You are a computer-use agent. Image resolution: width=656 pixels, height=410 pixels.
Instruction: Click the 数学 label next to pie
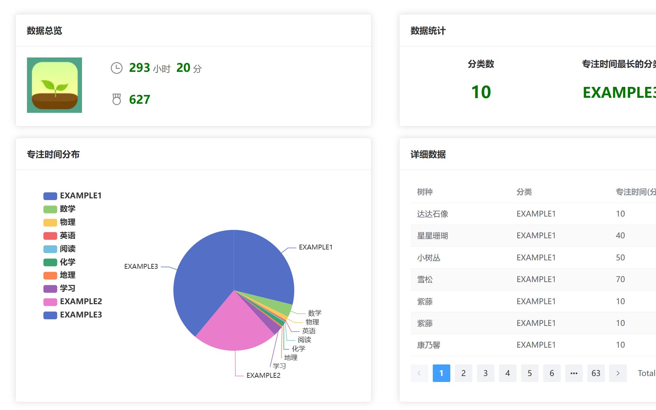pyautogui.click(x=315, y=313)
